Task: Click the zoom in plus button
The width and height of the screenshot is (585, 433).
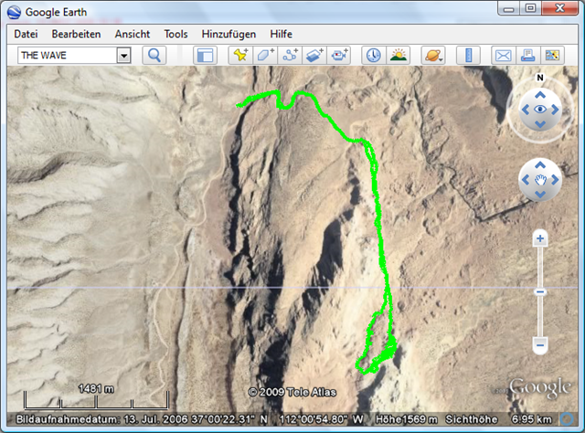Action: coord(540,239)
